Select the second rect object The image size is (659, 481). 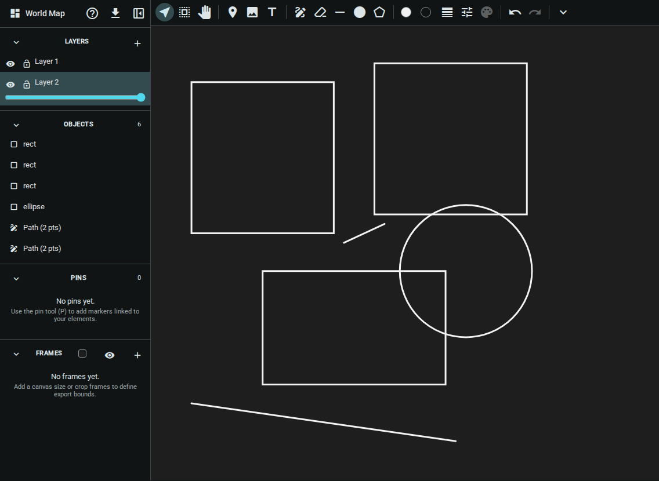coord(75,165)
